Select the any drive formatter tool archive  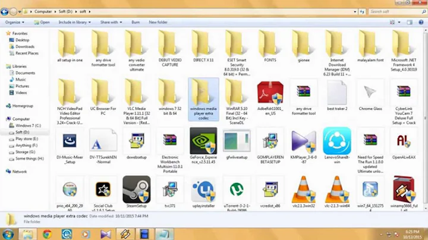point(304,91)
